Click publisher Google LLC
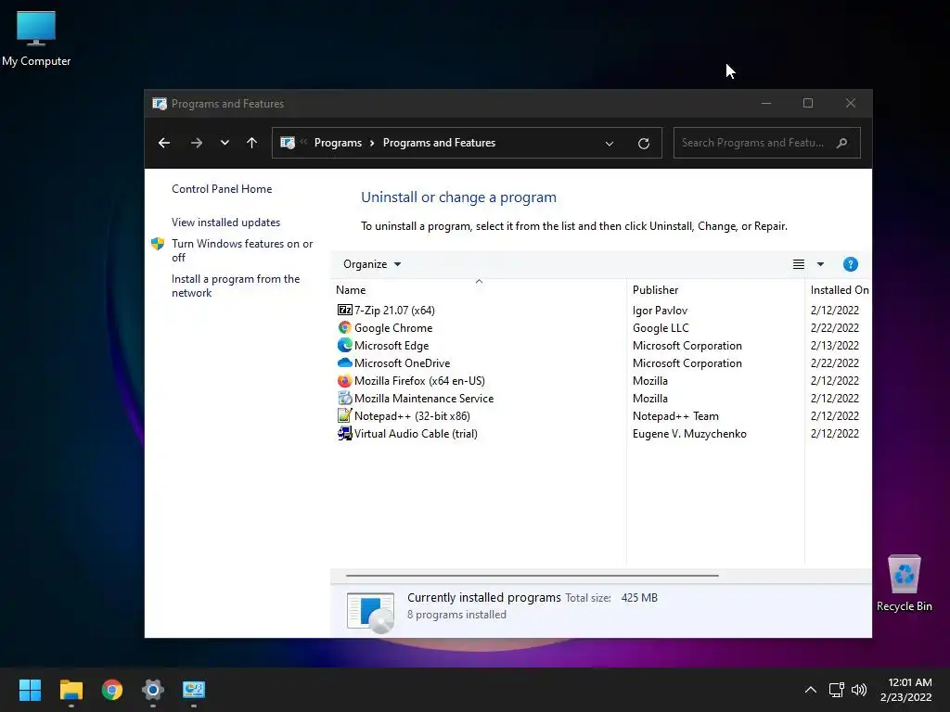This screenshot has height=712, width=950. [x=661, y=327]
